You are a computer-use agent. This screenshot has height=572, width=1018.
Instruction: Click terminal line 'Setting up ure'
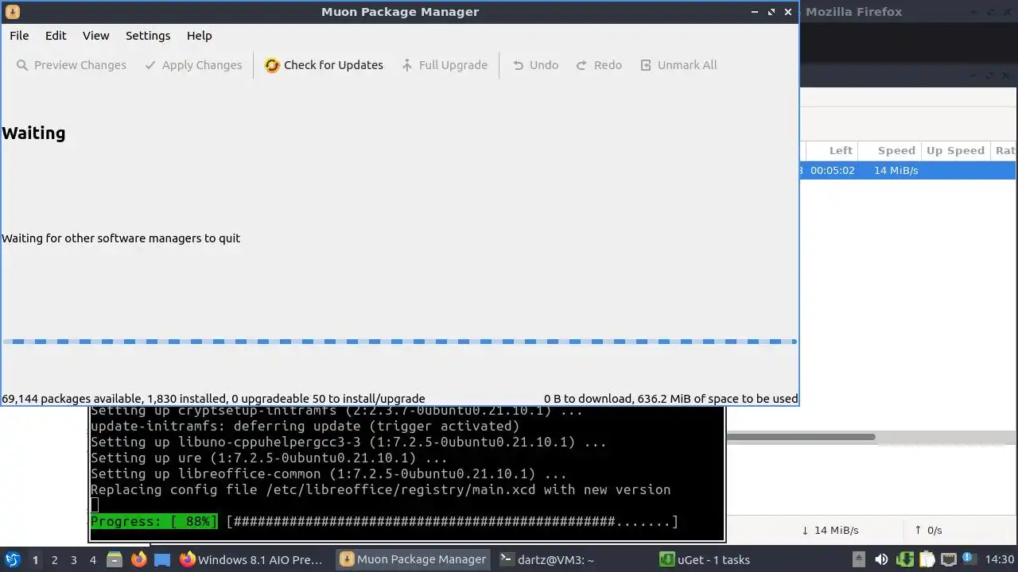tap(269, 458)
